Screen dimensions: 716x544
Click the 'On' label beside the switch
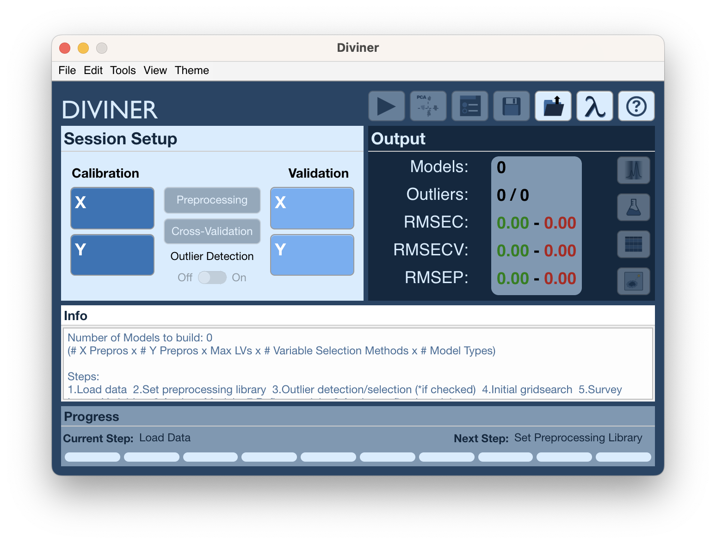(239, 278)
